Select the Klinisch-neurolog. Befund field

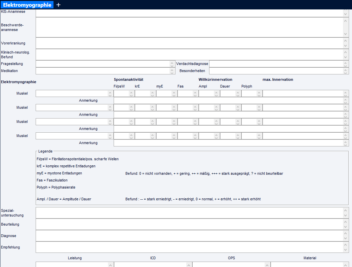coord(192,55)
